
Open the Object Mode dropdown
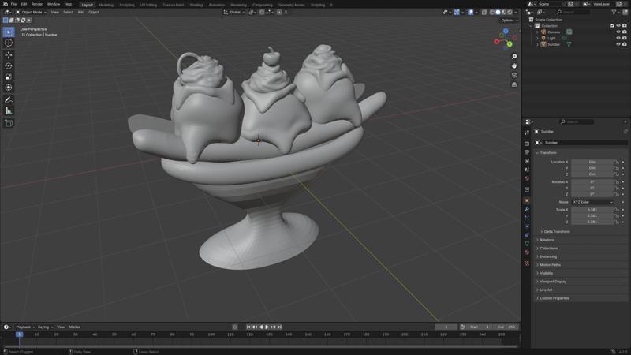[30, 12]
